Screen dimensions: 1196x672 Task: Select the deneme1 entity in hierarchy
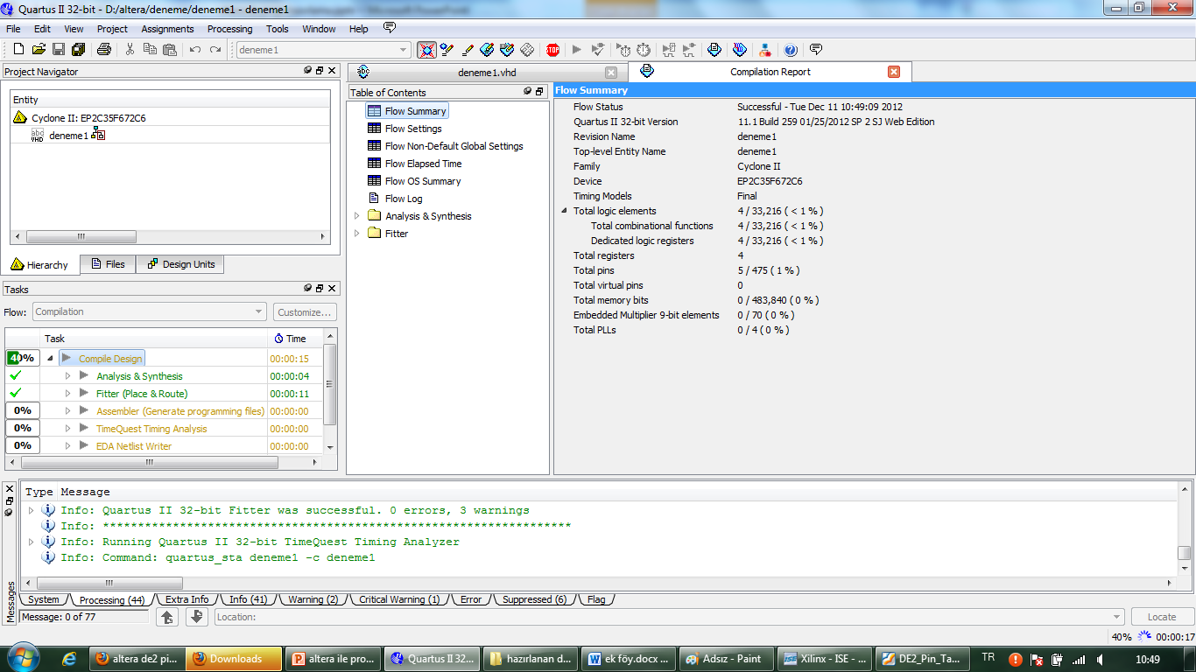68,136
